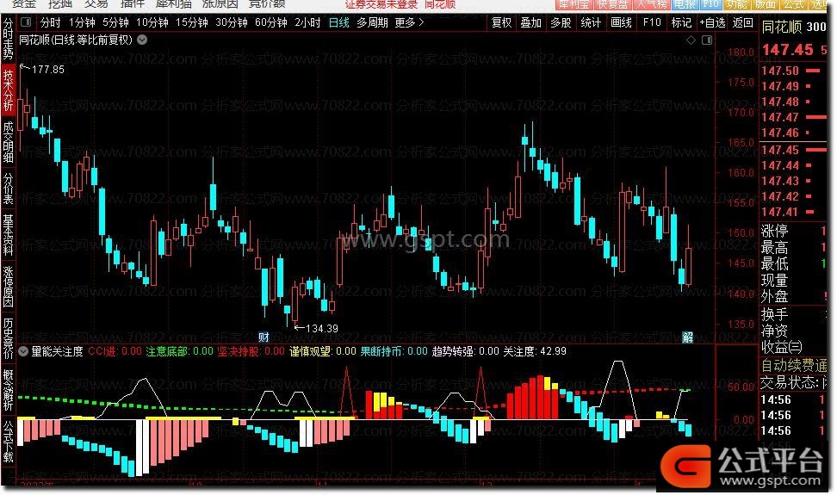Open the 涨停原因 sidebar tab
Image resolution: width=837 pixels, height=495 pixels.
tap(8, 286)
